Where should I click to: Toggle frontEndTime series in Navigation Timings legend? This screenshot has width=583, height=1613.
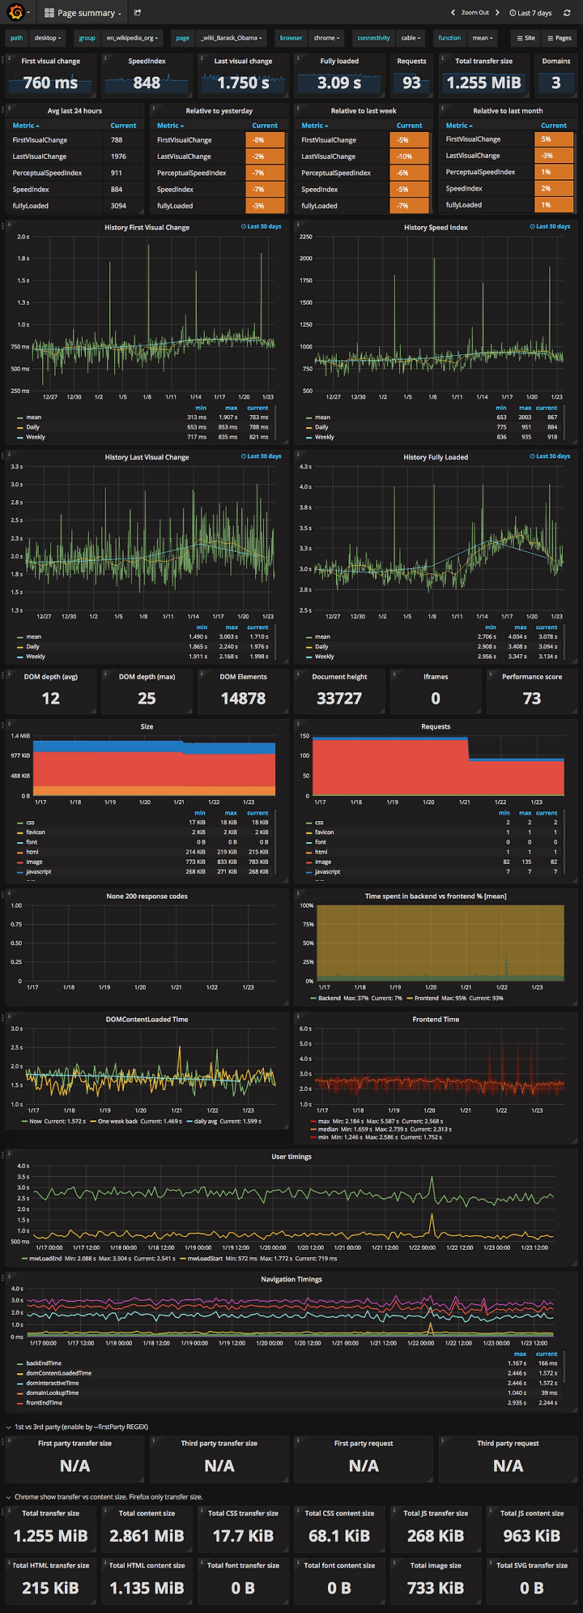click(x=44, y=1403)
